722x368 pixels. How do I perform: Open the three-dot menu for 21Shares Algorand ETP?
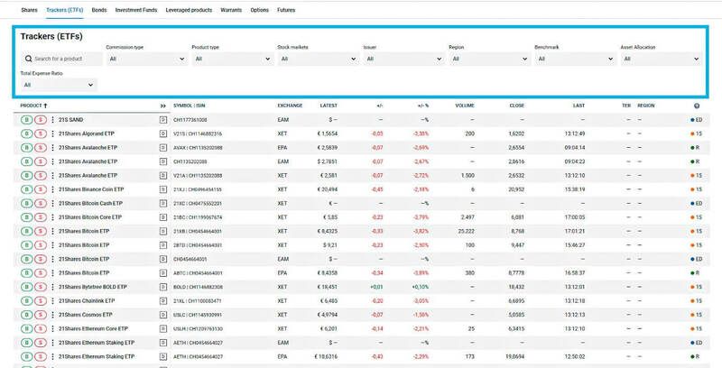52,133
